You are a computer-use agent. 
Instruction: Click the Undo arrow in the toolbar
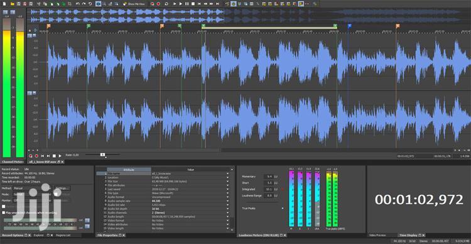pyautogui.click(x=78, y=4)
